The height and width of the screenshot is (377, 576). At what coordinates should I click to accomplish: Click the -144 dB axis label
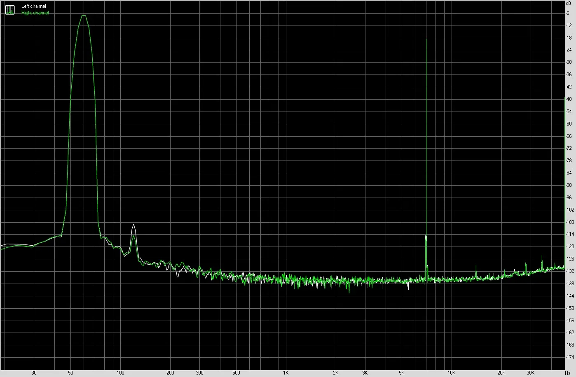pos(570,296)
